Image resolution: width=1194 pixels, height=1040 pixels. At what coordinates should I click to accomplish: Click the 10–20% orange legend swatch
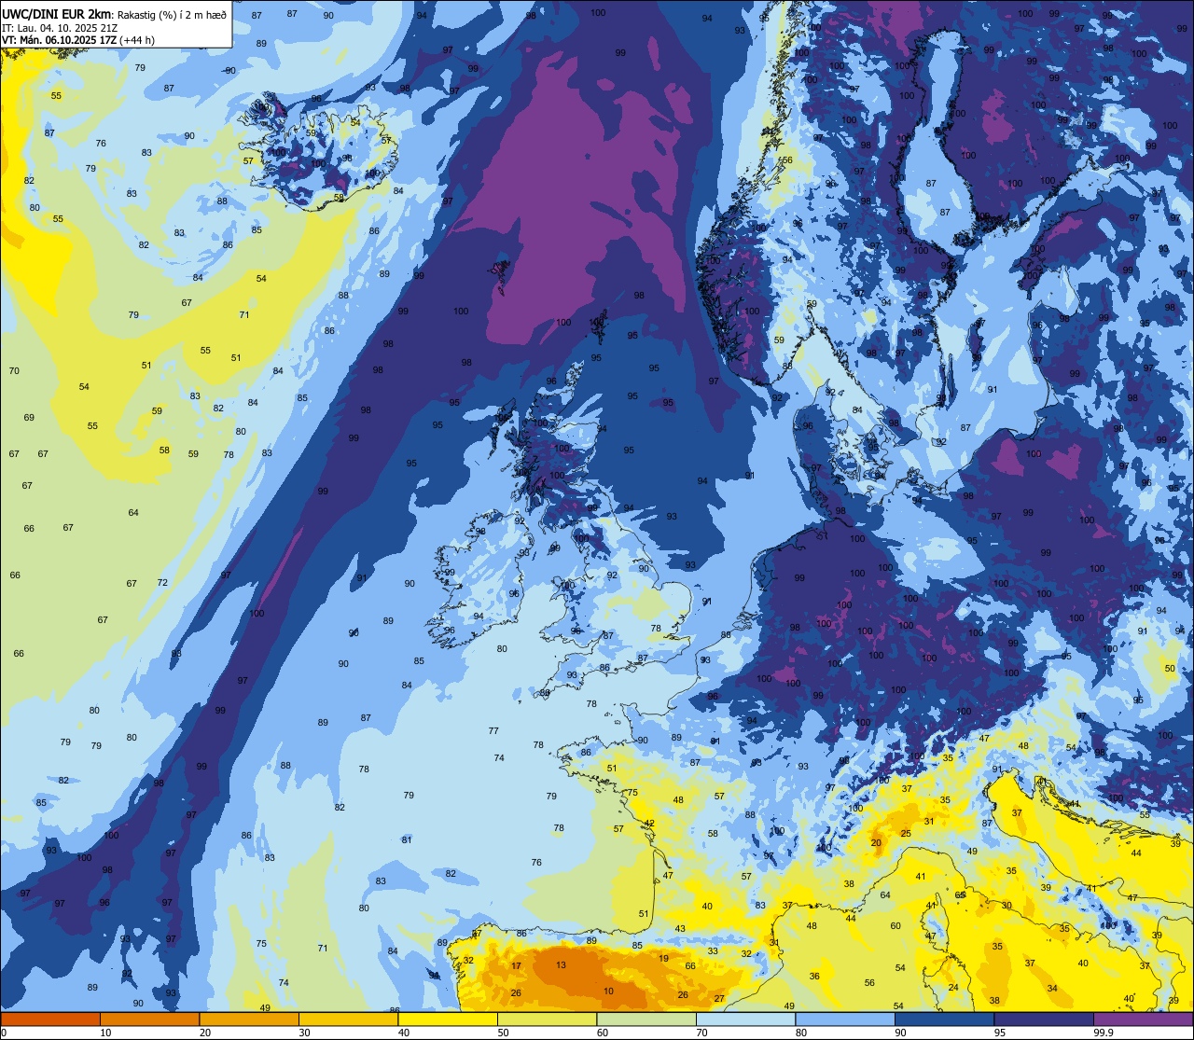149,1019
